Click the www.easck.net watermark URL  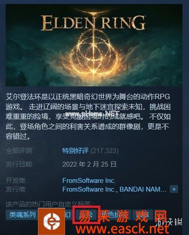[x=122, y=229]
